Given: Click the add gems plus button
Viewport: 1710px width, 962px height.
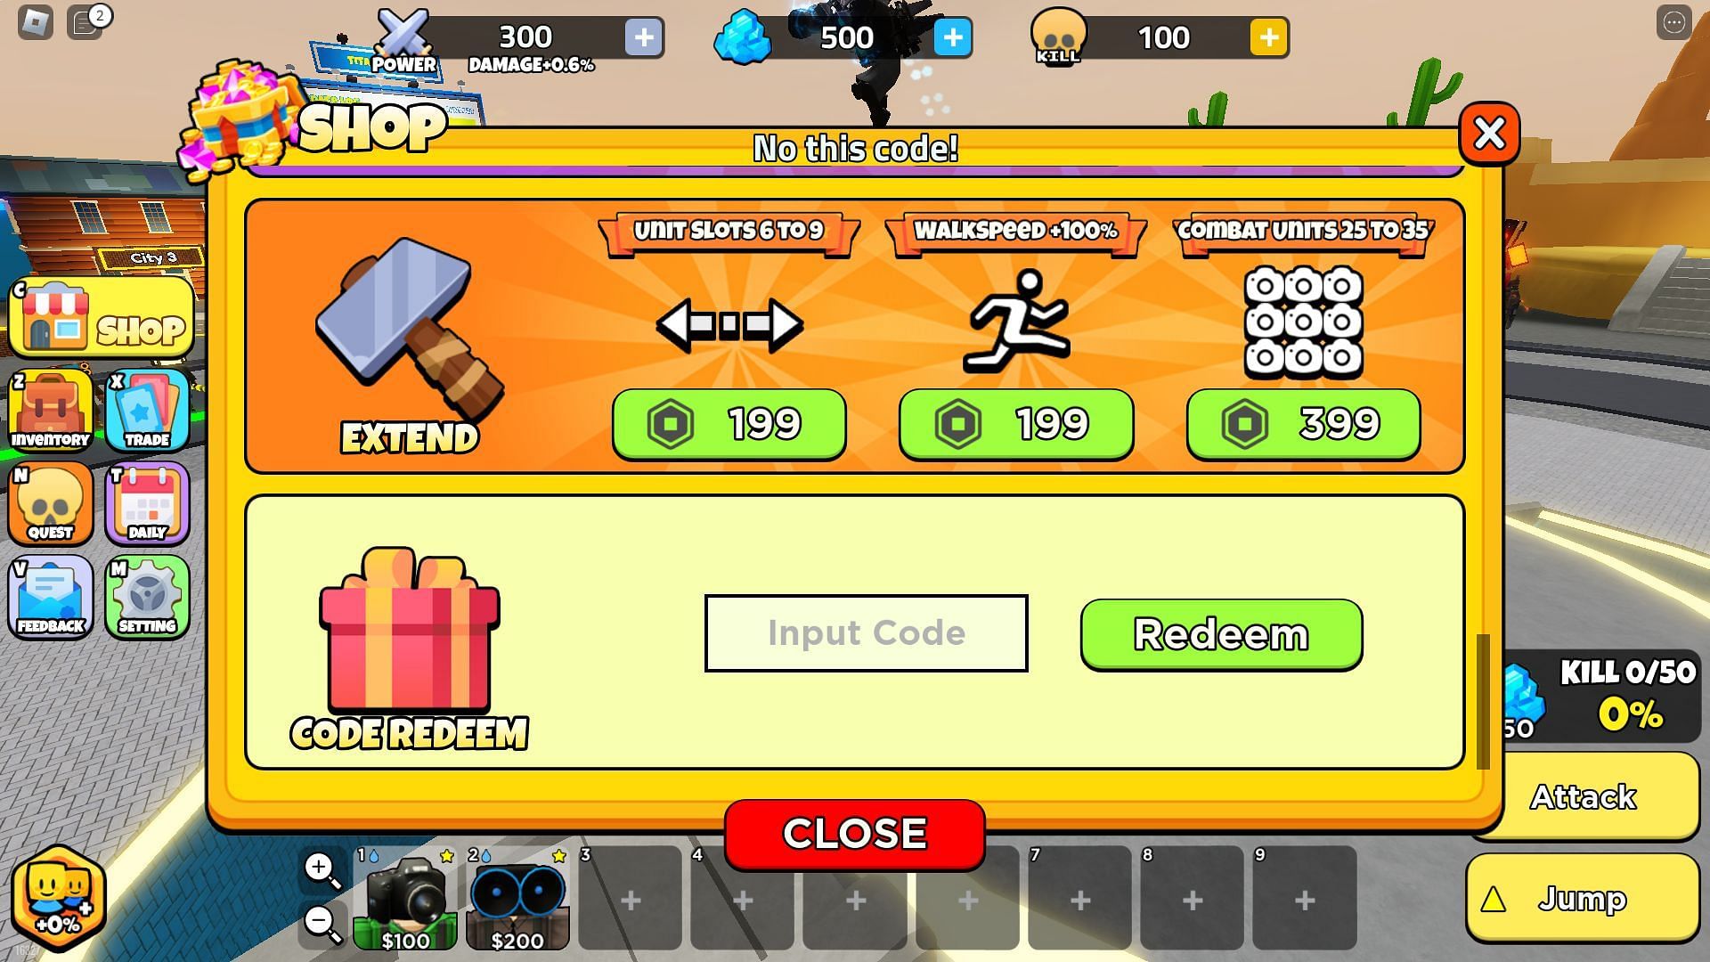Looking at the screenshot, I should 954,37.
